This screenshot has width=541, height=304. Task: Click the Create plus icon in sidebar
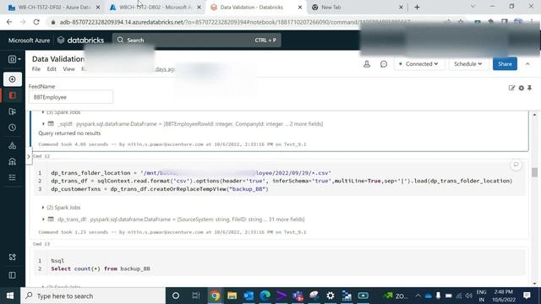click(x=13, y=79)
